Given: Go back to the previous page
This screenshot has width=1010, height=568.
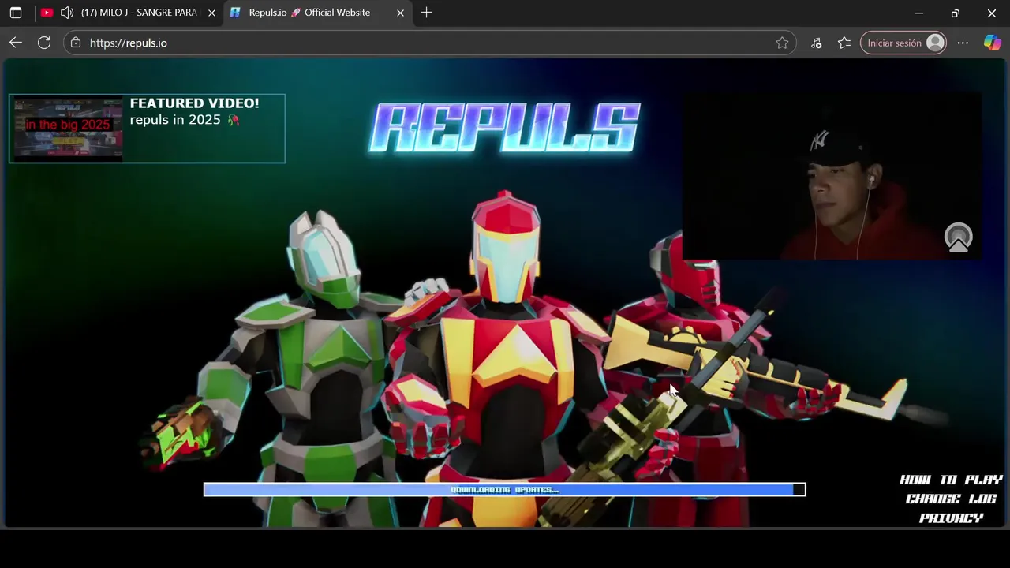Looking at the screenshot, I should click(x=16, y=43).
